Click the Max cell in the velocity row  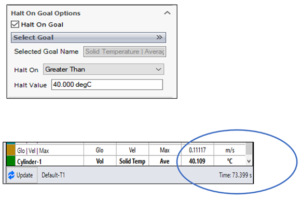(x=165, y=150)
